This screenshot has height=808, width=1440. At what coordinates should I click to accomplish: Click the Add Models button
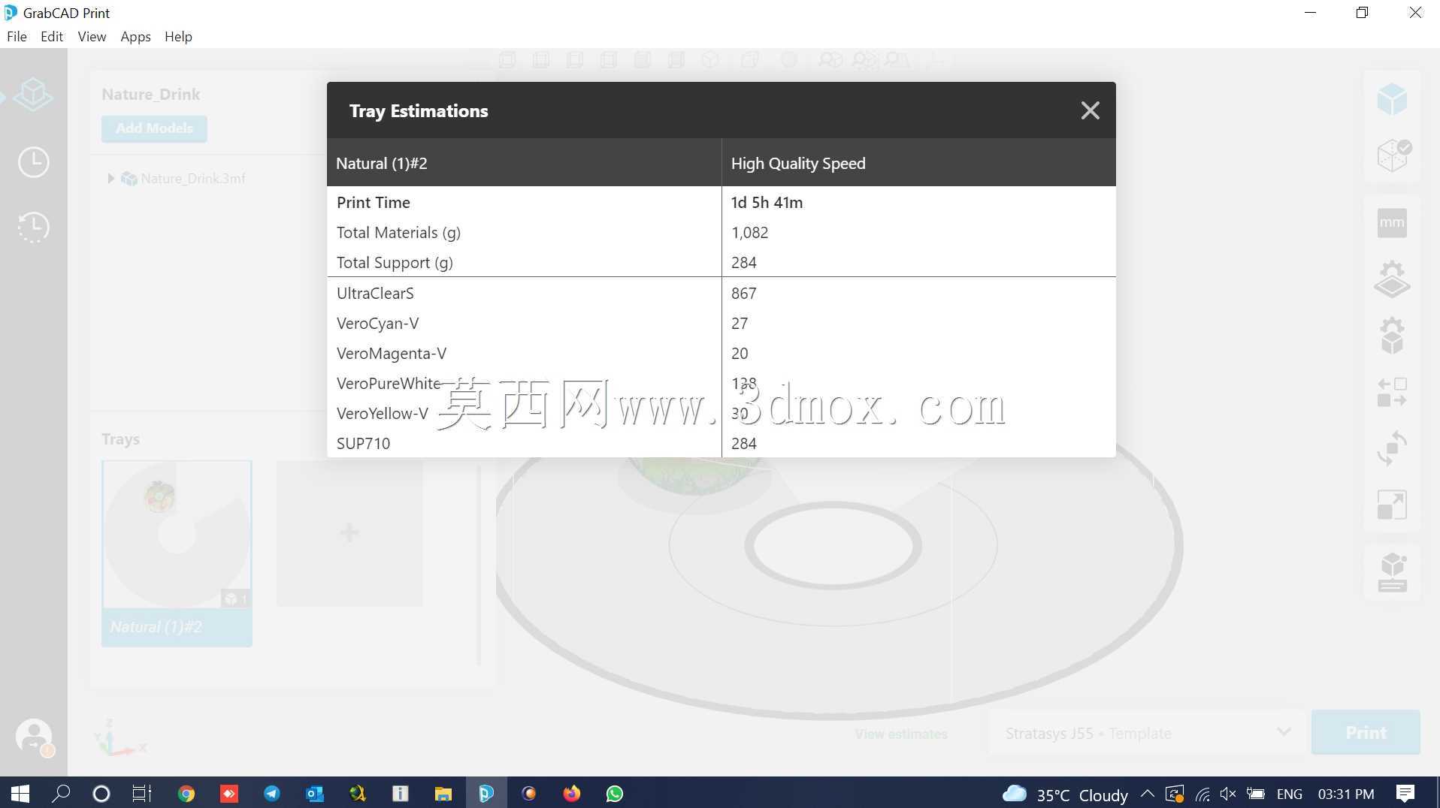tap(154, 128)
